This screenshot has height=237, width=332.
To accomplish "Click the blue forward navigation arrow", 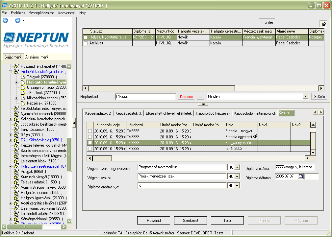I will pyautogui.click(x=18, y=20).
